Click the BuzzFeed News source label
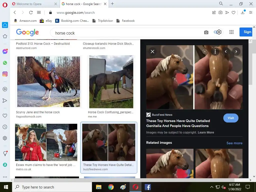The height and width of the screenshot is (192, 256). coord(159,115)
